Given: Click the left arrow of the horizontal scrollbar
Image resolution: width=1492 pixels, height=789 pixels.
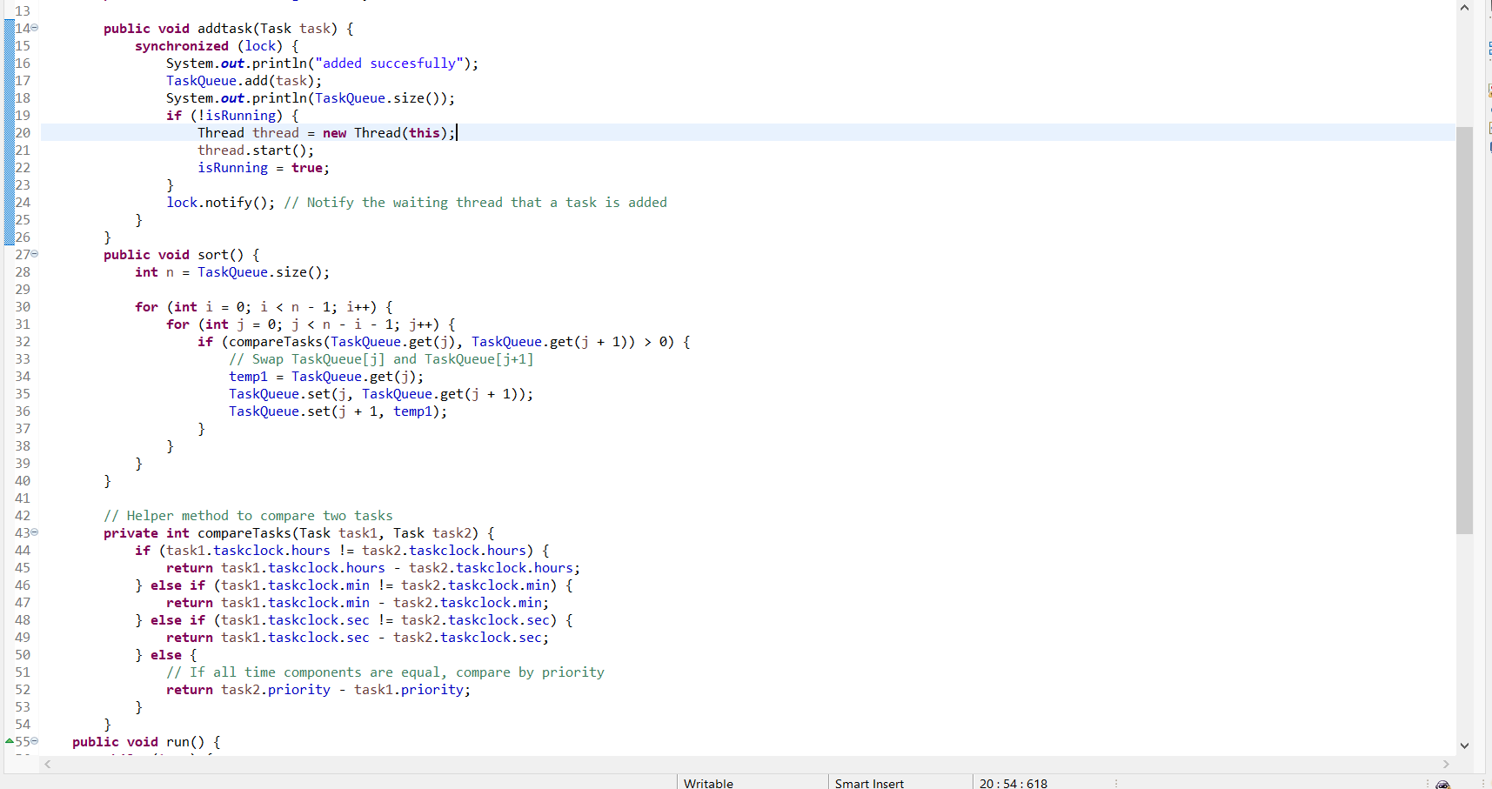Looking at the screenshot, I should click(48, 765).
